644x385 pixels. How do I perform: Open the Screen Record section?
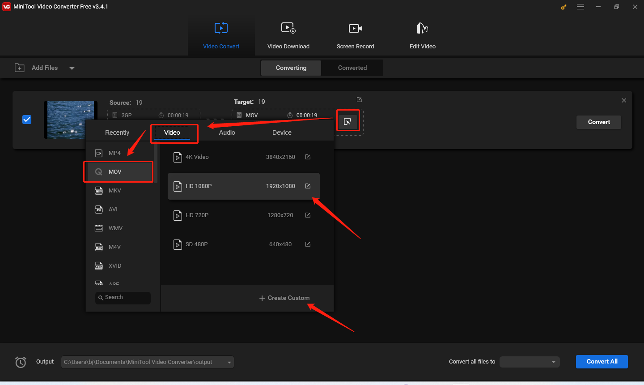tap(356, 36)
